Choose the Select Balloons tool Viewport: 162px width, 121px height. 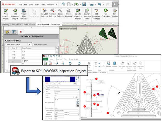pos(60,13)
